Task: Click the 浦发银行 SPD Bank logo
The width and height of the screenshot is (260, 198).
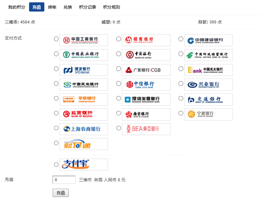Action: (84, 70)
